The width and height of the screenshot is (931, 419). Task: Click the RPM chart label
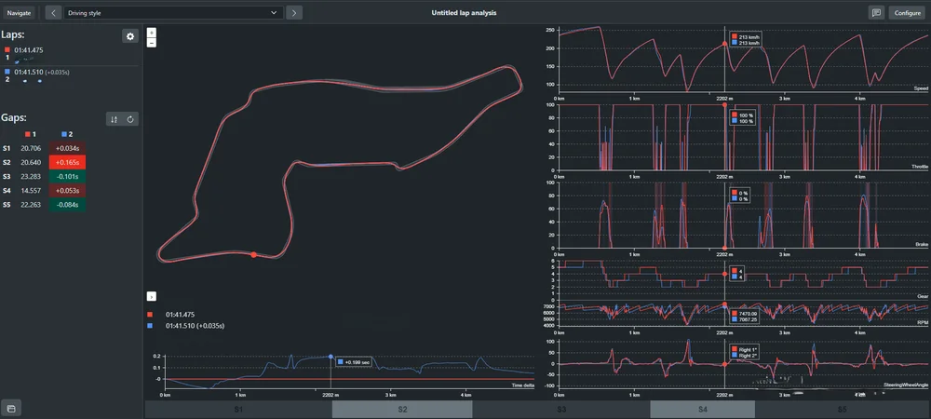click(x=923, y=322)
